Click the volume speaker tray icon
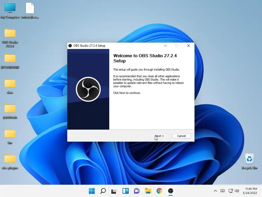This screenshot has width=262, height=197. coord(237,191)
